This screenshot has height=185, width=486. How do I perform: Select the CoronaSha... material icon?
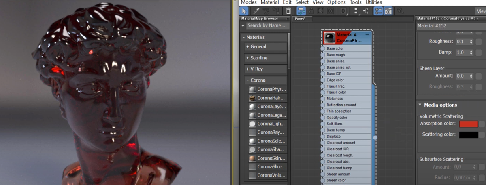coord(252,149)
